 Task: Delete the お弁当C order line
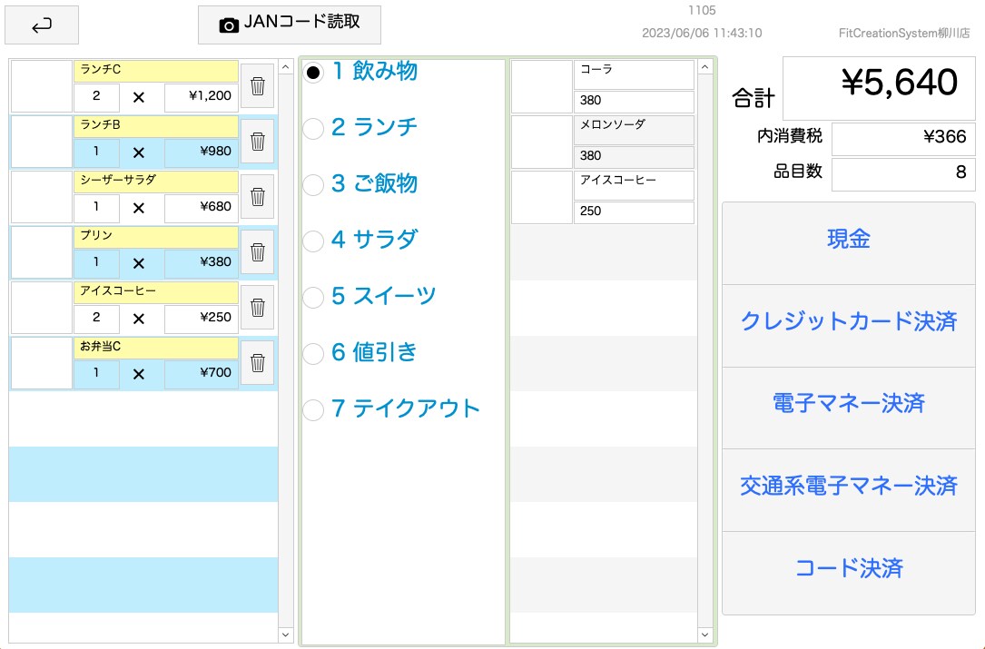coord(258,362)
